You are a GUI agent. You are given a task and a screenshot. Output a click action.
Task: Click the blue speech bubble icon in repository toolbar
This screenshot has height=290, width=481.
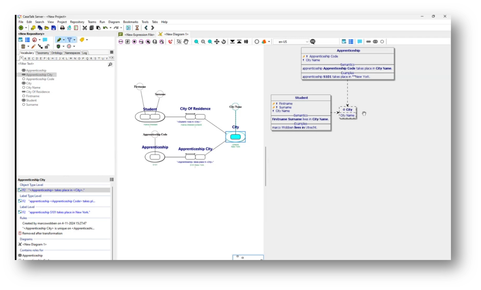pos(45,40)
